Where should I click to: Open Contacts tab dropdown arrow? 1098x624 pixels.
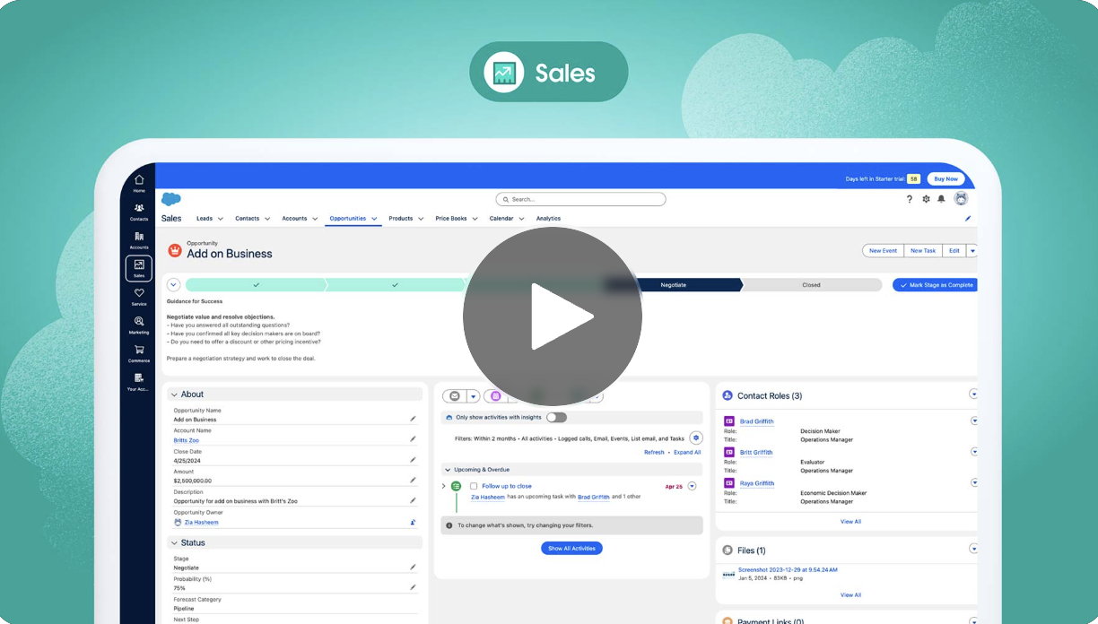[x=267, y=219]
